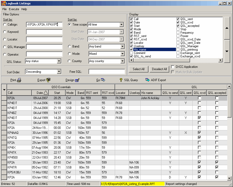The image size is (233, 187).
Task: Select the Keyword radio button
Action: [x=5, y=32]
